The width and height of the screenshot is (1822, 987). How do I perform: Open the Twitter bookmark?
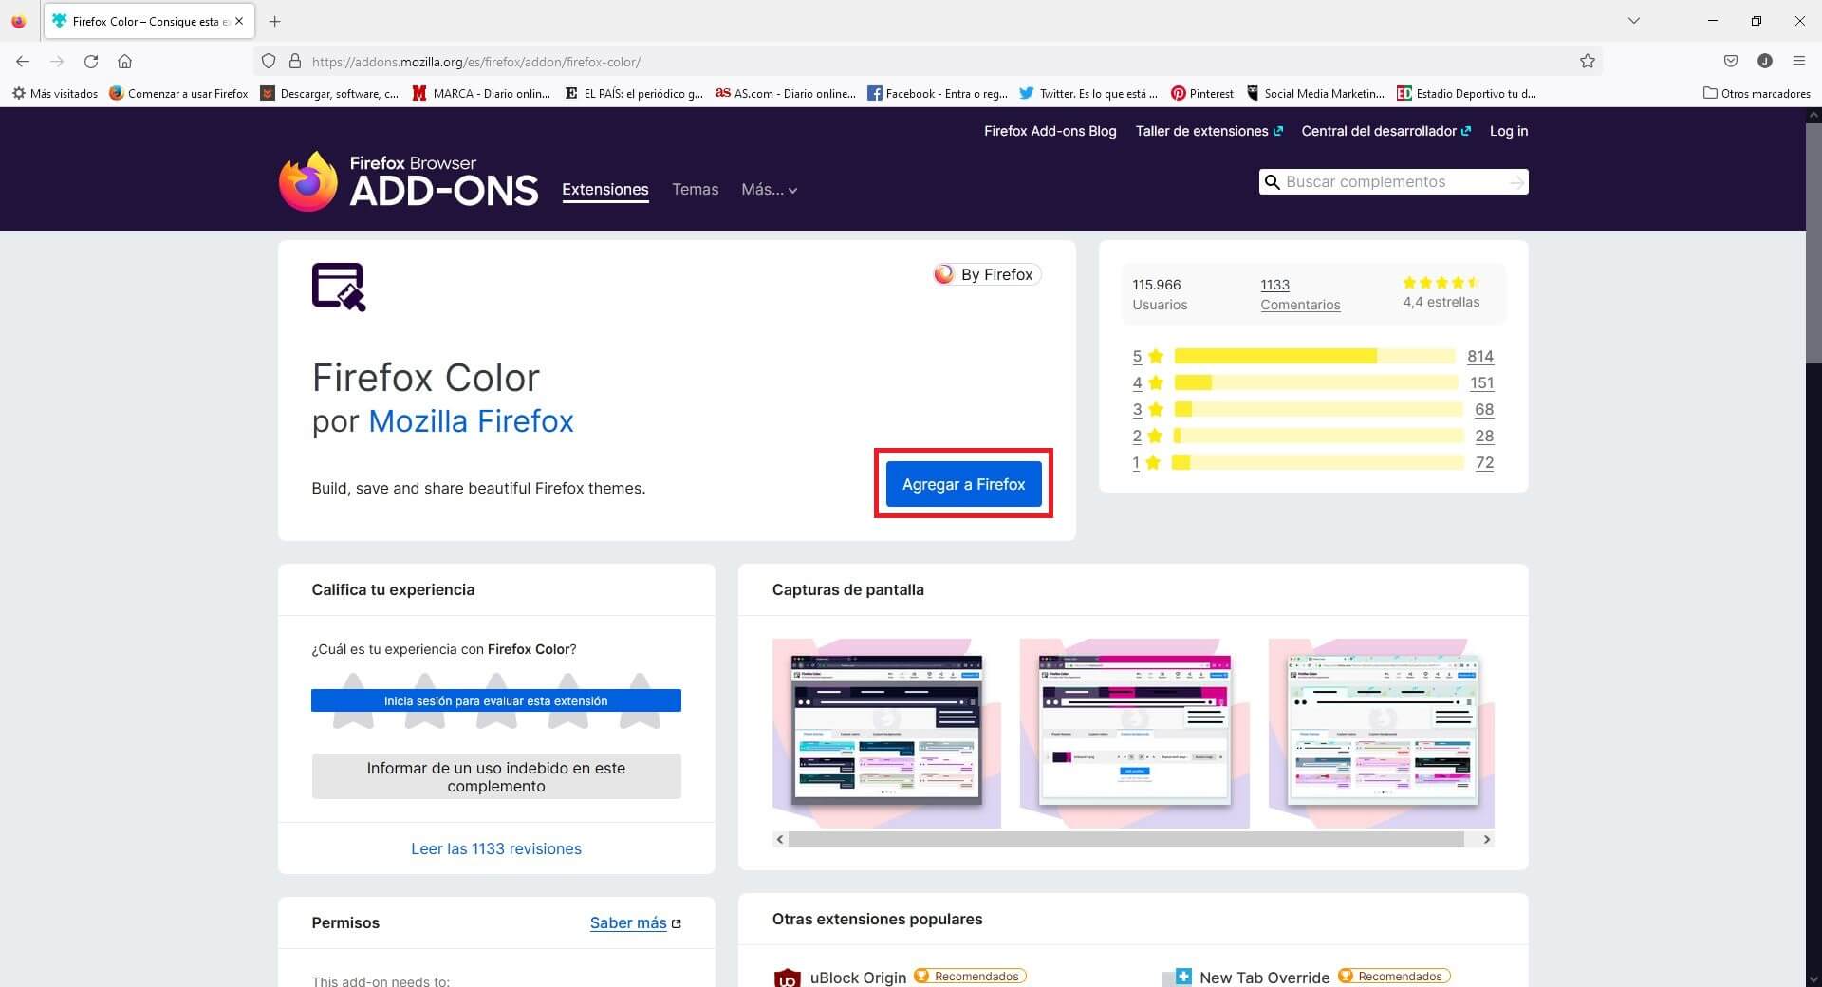tap(1088, 93)
